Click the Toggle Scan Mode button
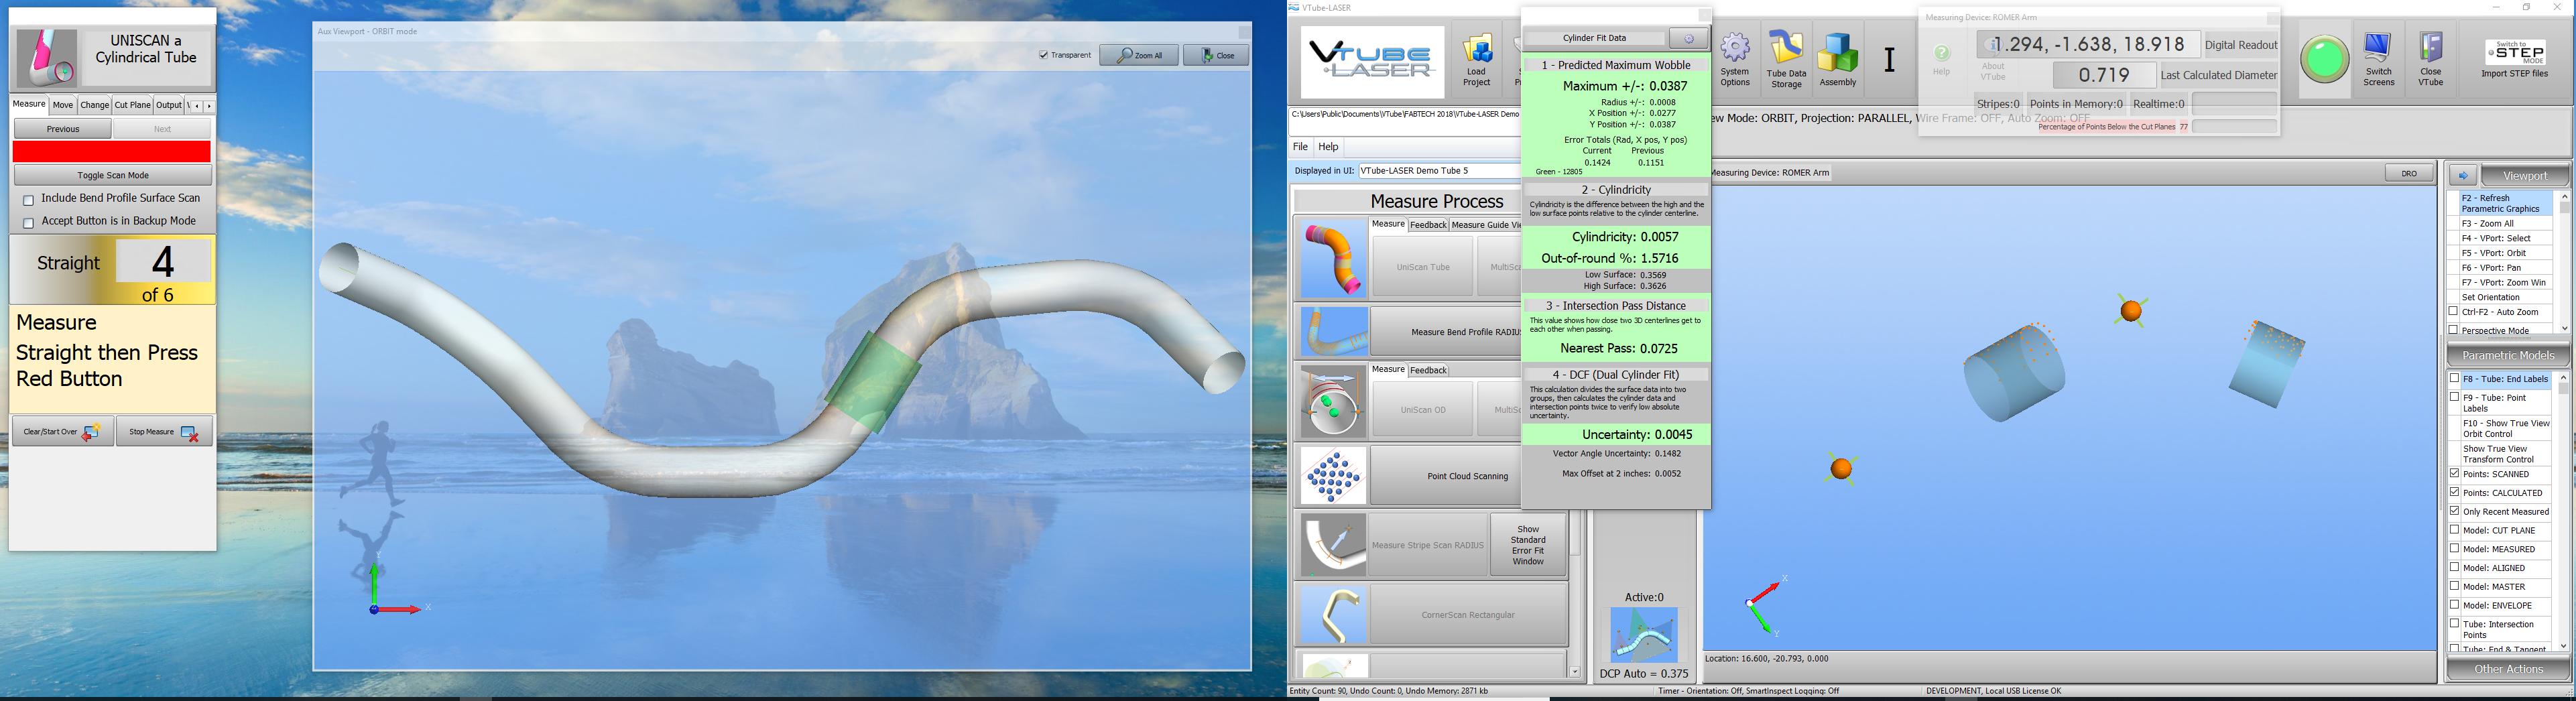2576x701 pixels. coord(113,175)
